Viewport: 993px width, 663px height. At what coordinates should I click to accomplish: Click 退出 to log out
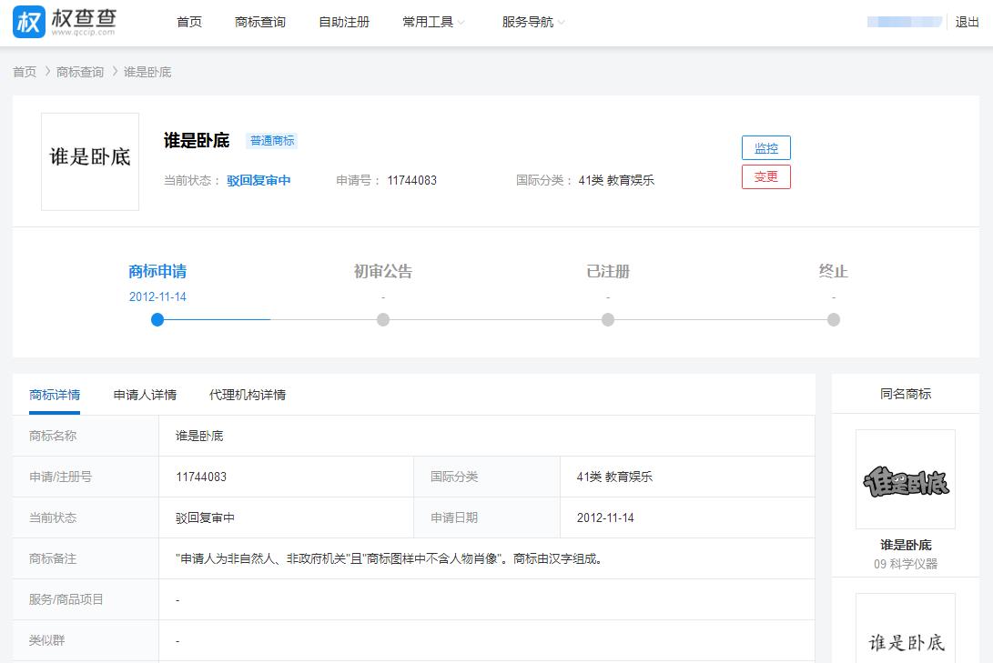(x=968, y=22)
